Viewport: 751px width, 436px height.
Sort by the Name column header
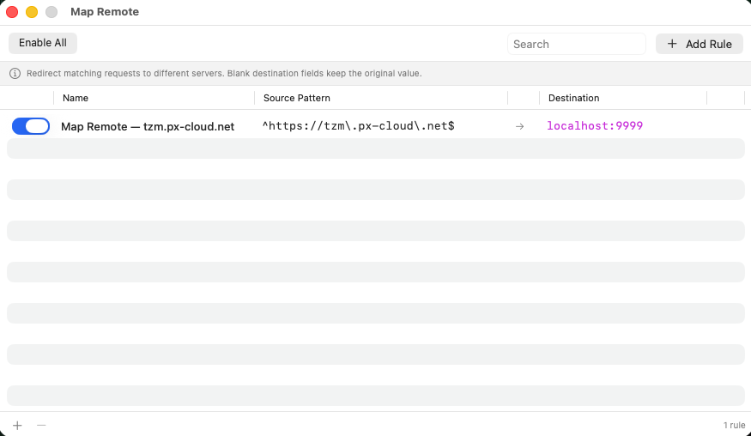coord(76,98)
